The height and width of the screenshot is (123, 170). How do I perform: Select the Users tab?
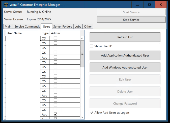coord(47,26)
